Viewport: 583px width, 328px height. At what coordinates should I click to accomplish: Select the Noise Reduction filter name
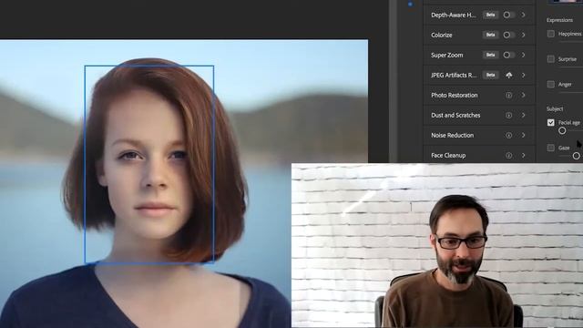[452, 136]
